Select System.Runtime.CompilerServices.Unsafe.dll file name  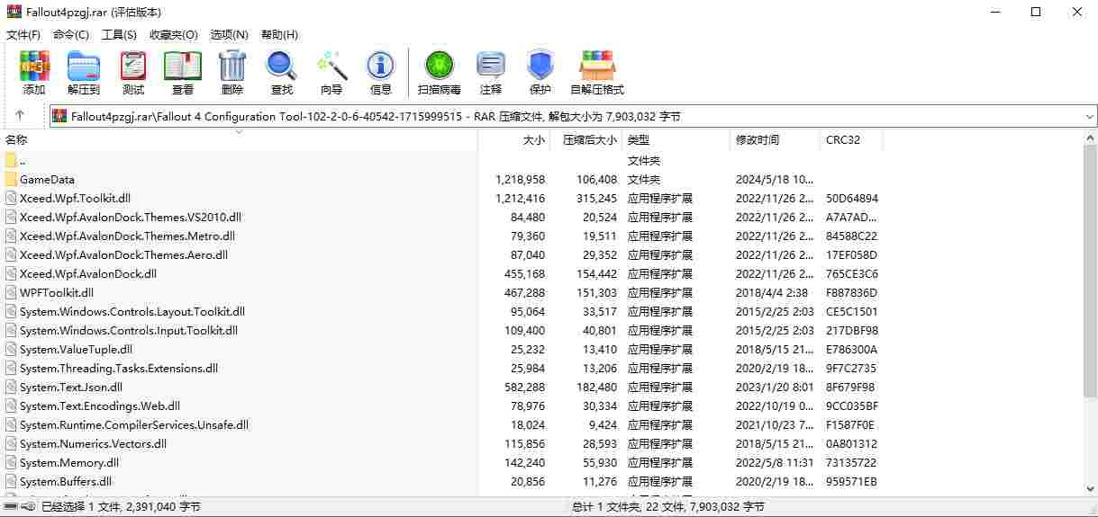[x=134, y=424]
